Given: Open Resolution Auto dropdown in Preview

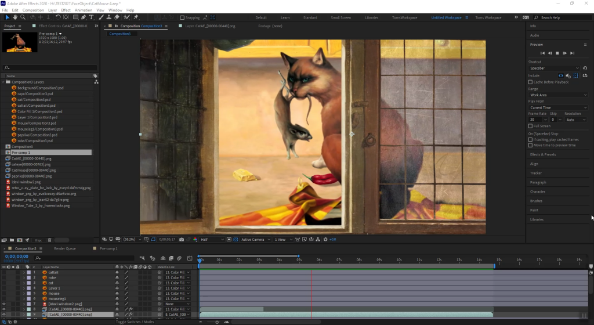Looking at the screenshot, I should [576, 120].
